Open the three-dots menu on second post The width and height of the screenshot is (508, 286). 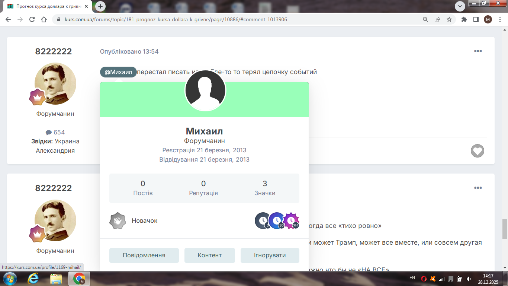[478, 188]
